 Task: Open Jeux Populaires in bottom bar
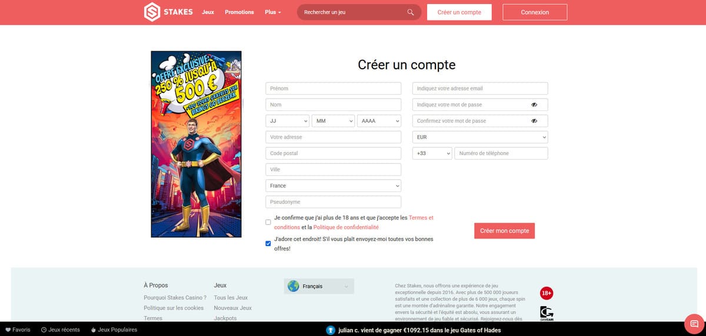click(114, 330)
